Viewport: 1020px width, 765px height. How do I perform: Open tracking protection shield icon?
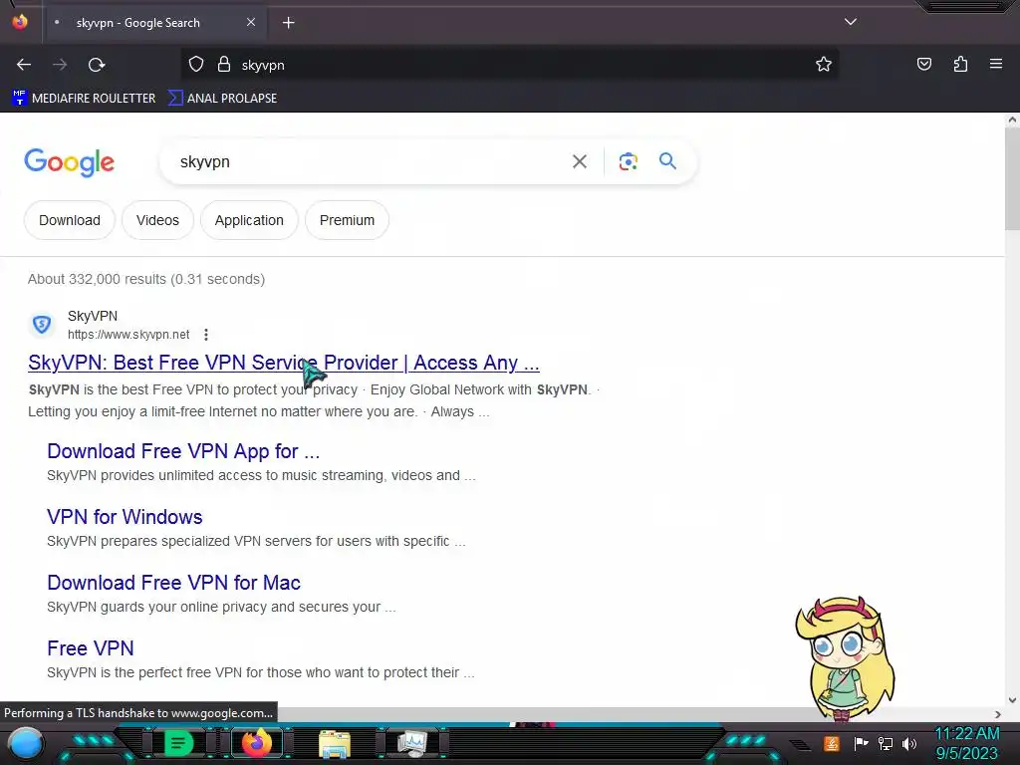pos(196,65)
